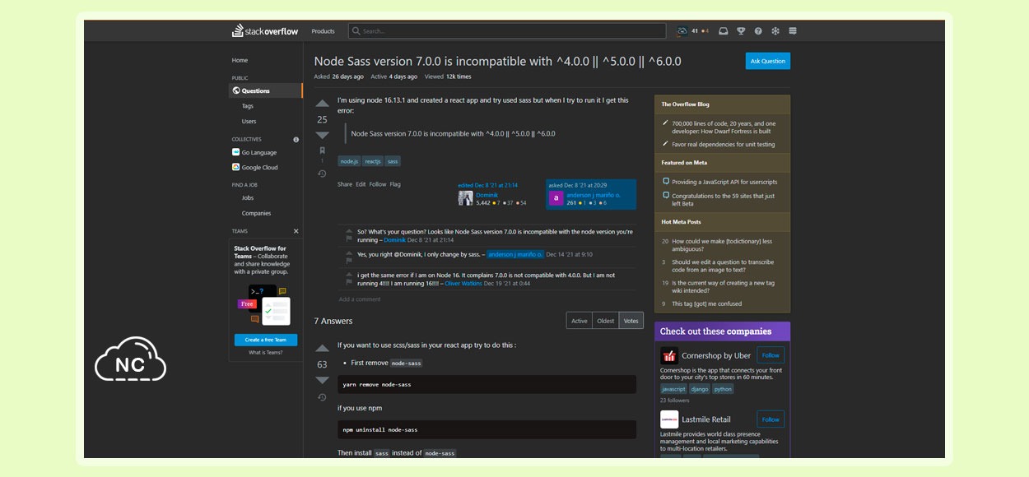Downvote the answer scored 63
1029x477 pixels.
pos(322,380)
